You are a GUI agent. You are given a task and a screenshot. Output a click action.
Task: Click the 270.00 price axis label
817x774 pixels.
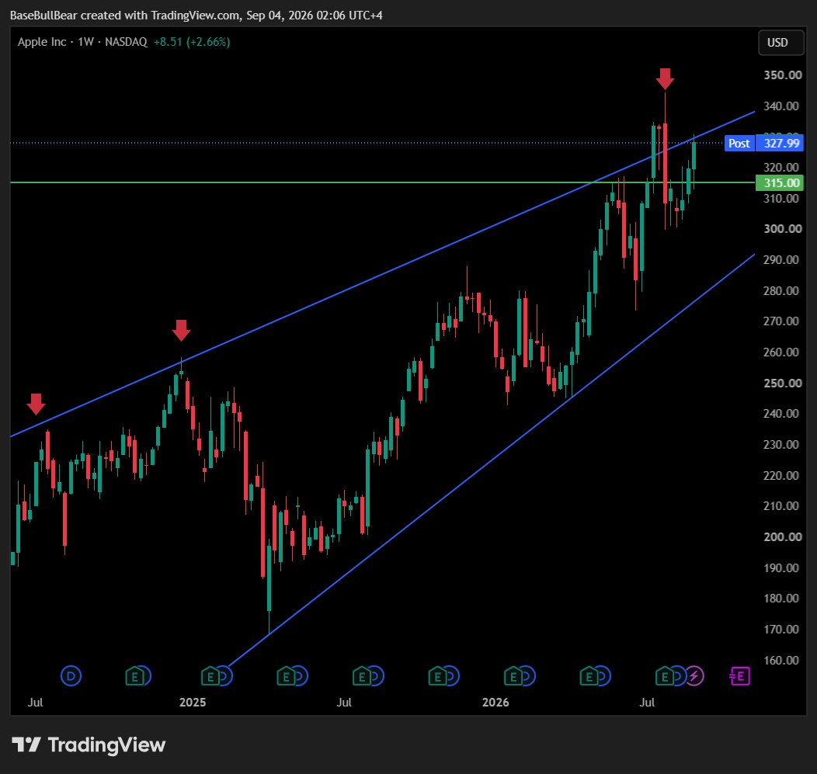[781, 321]
